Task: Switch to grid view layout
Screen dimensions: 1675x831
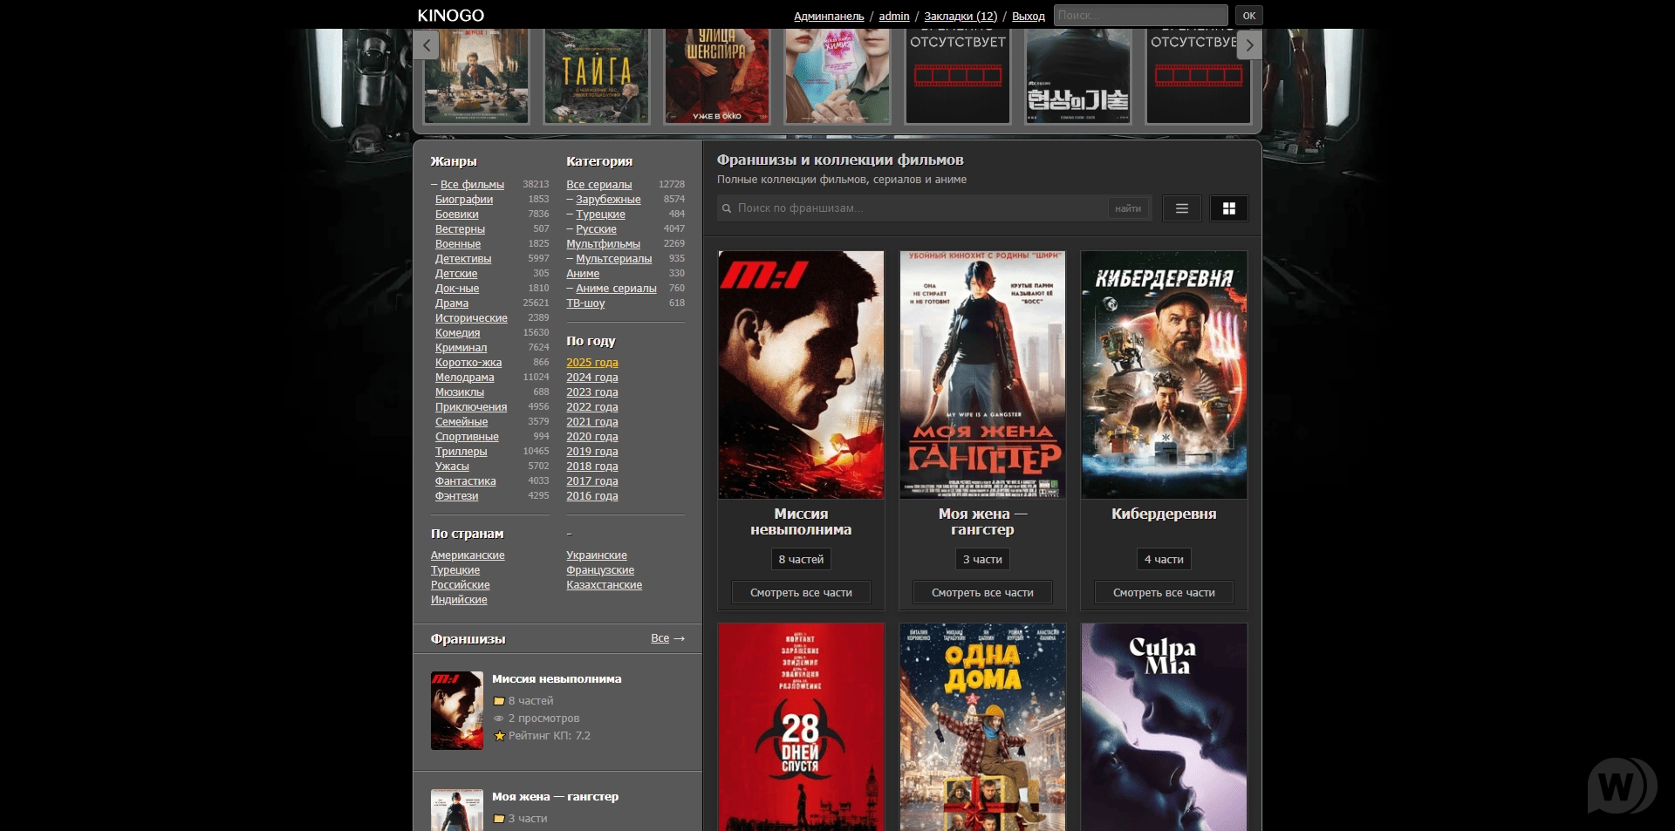Action: 1228,208
